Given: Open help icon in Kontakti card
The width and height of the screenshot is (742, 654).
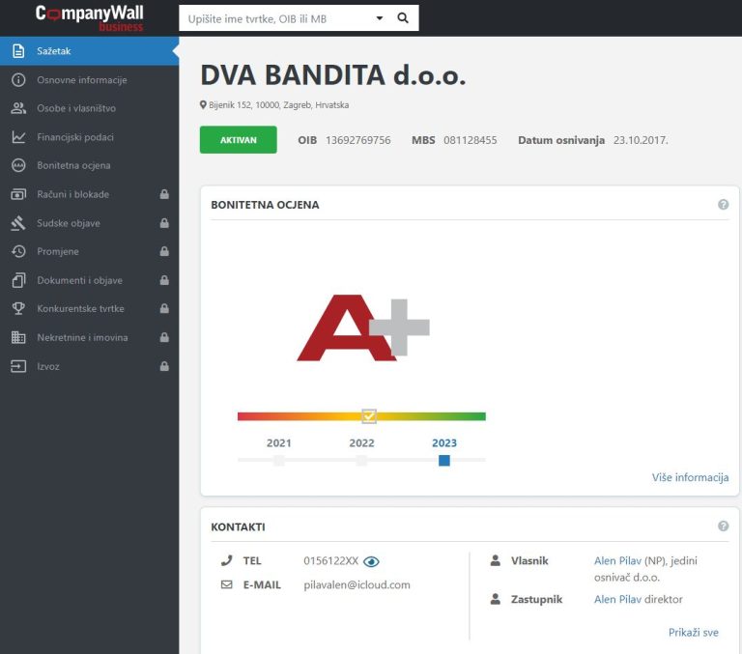Looking at the screenshot, I should tap(723, 526).
